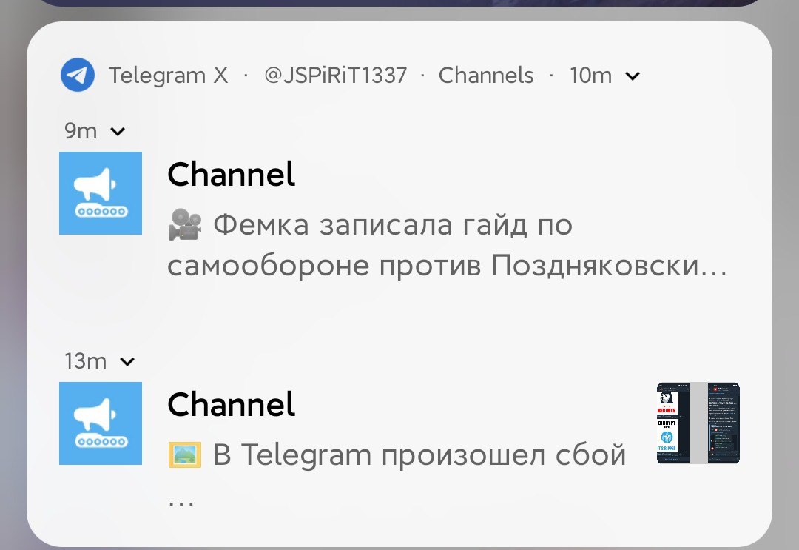This screenshot has width=799, height=550.
Task: Tap the camera emoji in first notification
Action: point(184,225)
